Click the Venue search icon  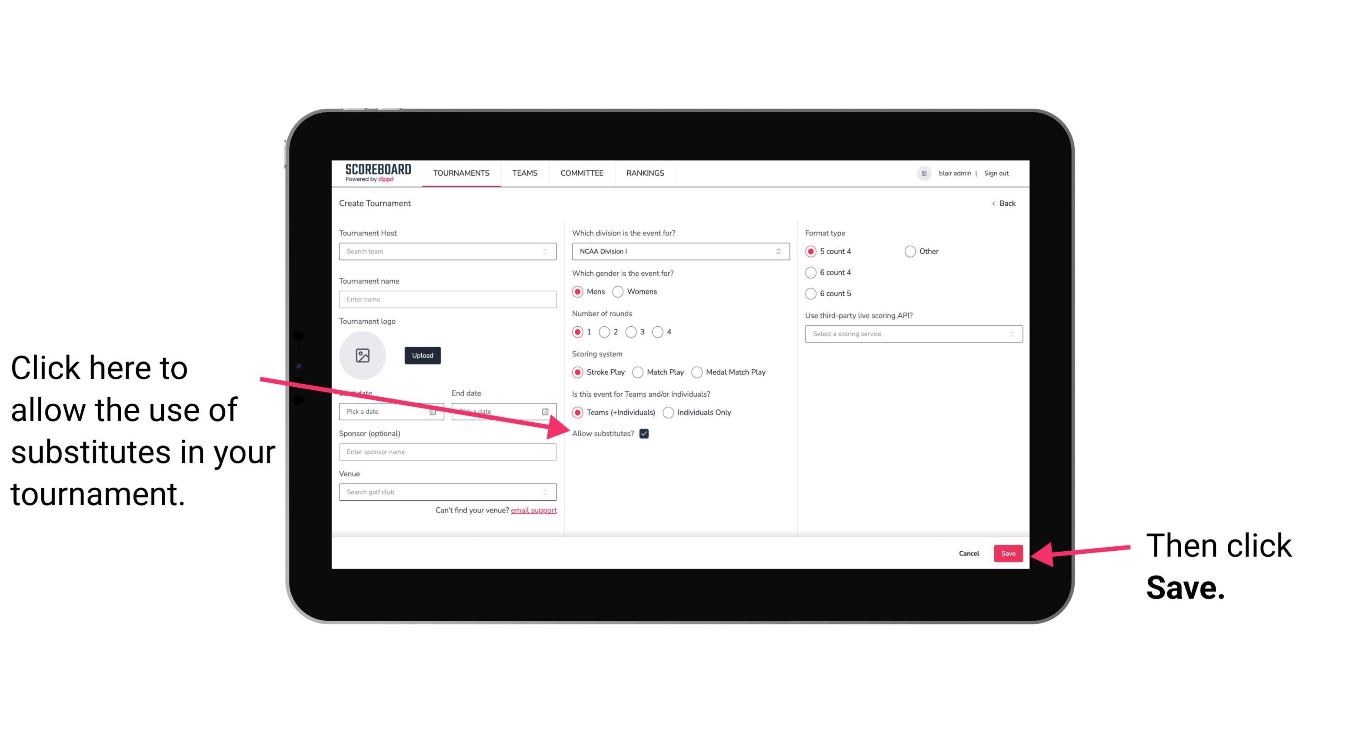coord(547,492)
